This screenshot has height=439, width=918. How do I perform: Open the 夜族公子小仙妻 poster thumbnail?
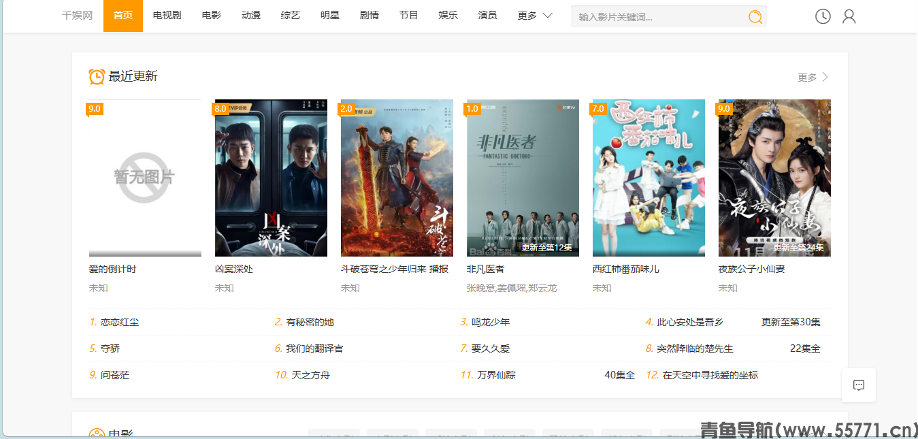[x=774, y=178]
